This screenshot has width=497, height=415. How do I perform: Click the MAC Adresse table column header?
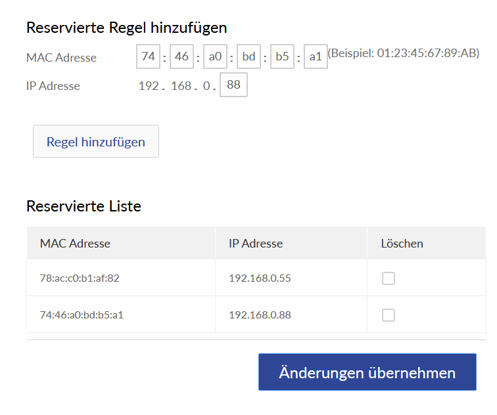[75, 244]
